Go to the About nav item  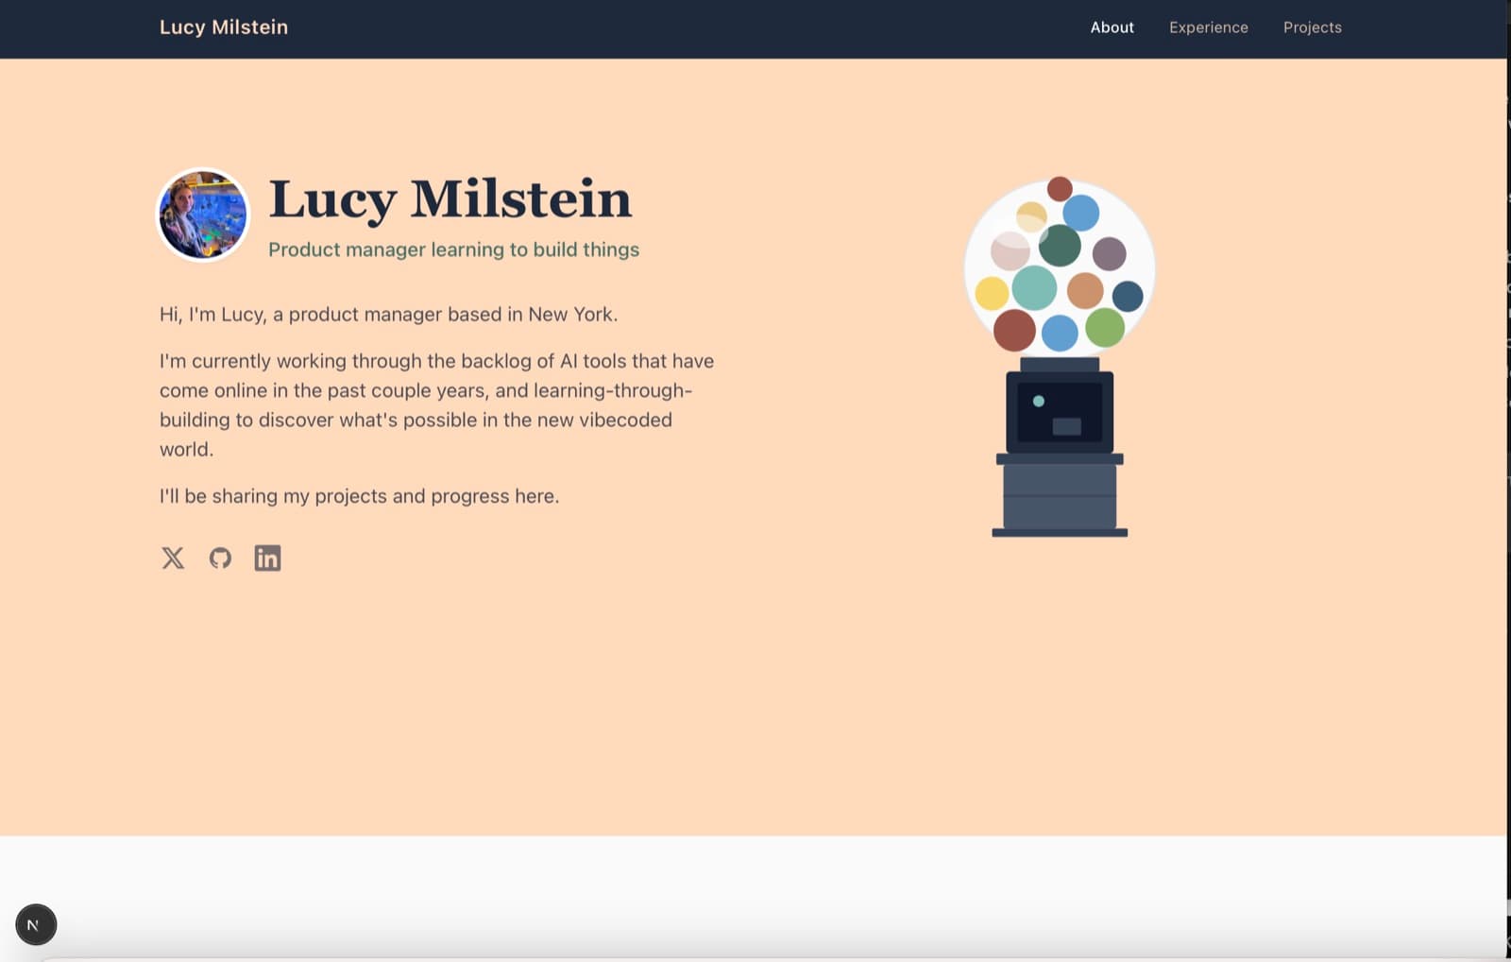1112,27
